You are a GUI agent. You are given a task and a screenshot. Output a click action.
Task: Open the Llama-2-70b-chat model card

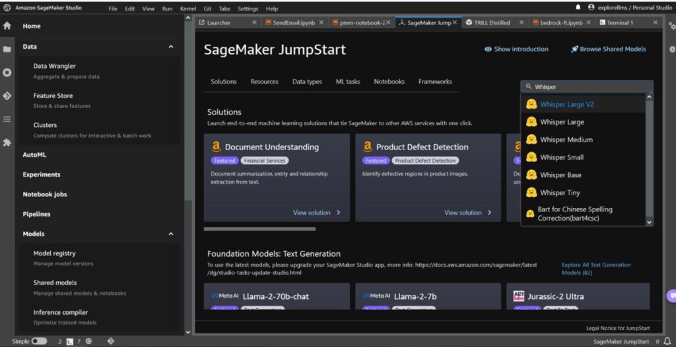pyautogui.click(x=277, y=296)
